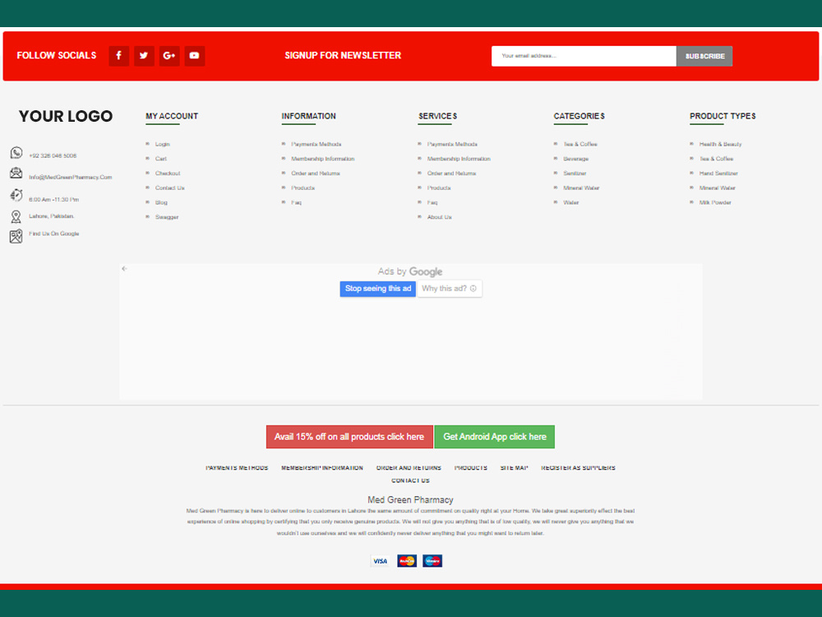The image size is (822, 617).
Task: Open Health & Beauty product type
Action: click(x=720, y=144)
